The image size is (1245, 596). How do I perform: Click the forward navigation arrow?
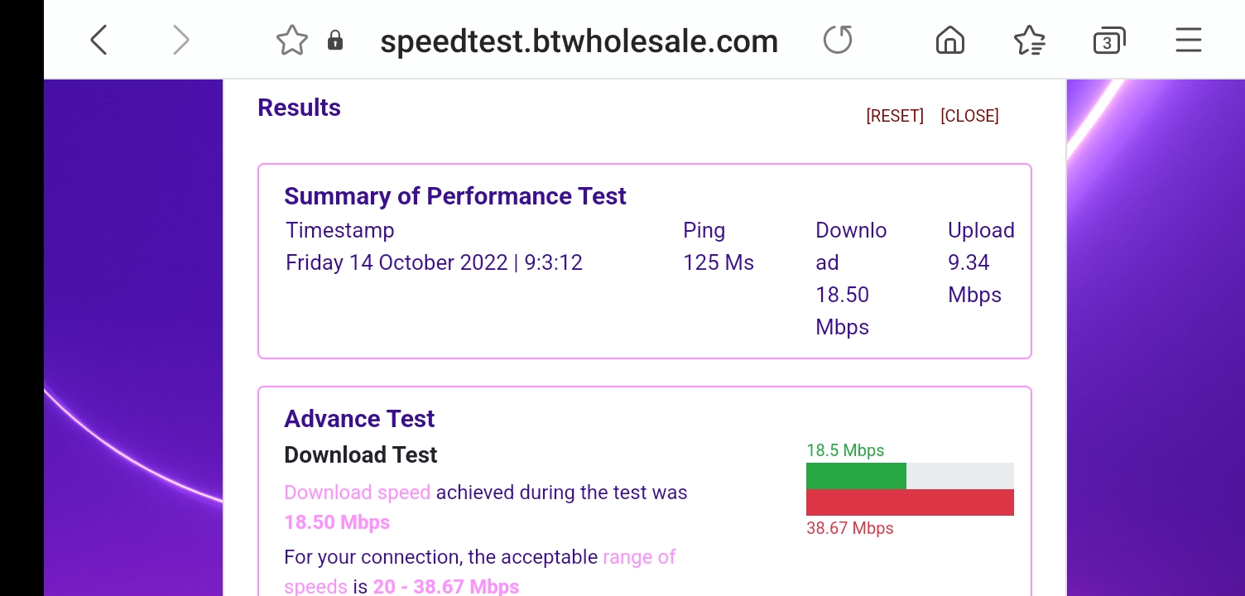pos(180,39)
